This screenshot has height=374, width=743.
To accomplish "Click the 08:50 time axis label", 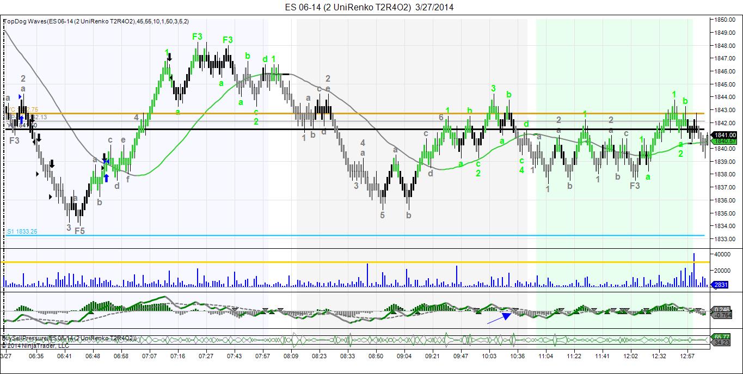I will click(376, 356).
